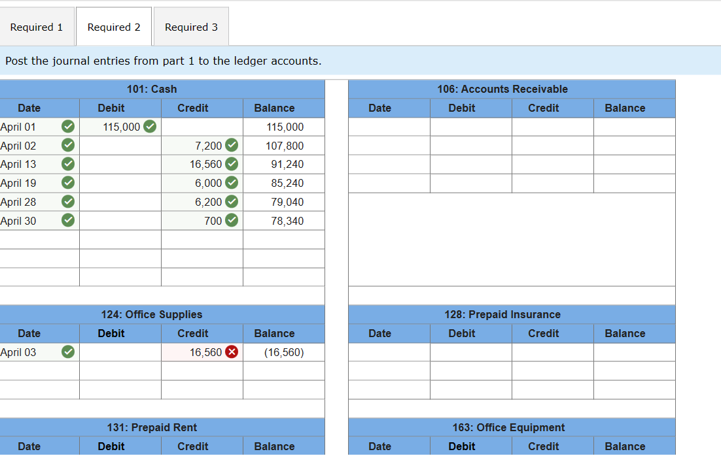Image resolution: width=721 pixels, height=456 pixels.
Task: Click the 128: Prepaid Insurance ledger title
Action: [x=502, y=315]
